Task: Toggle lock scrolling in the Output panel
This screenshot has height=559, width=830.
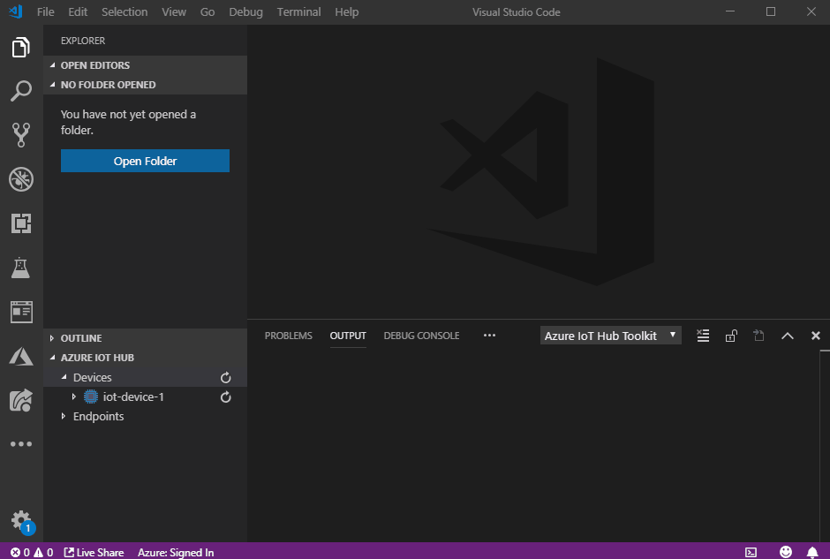Action: (x=730, y=336)
